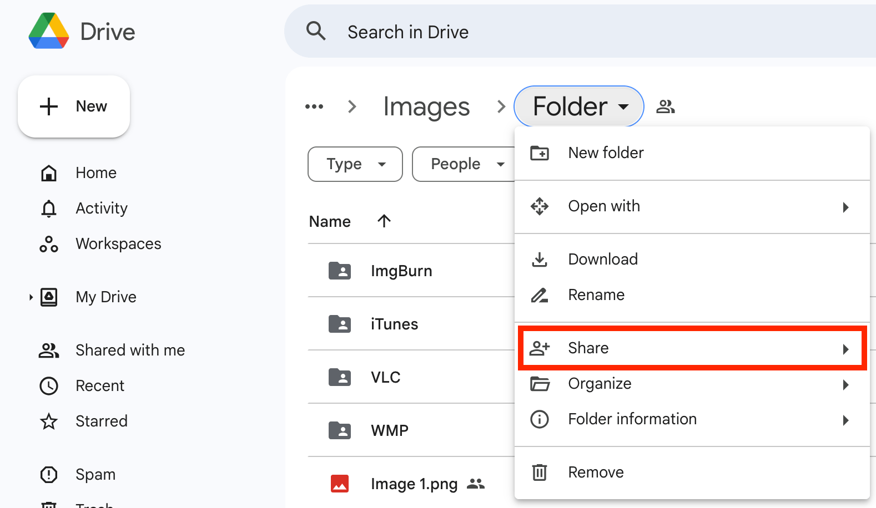Choose Download from the menu
The image size is (876, 508).
point(692,260)
